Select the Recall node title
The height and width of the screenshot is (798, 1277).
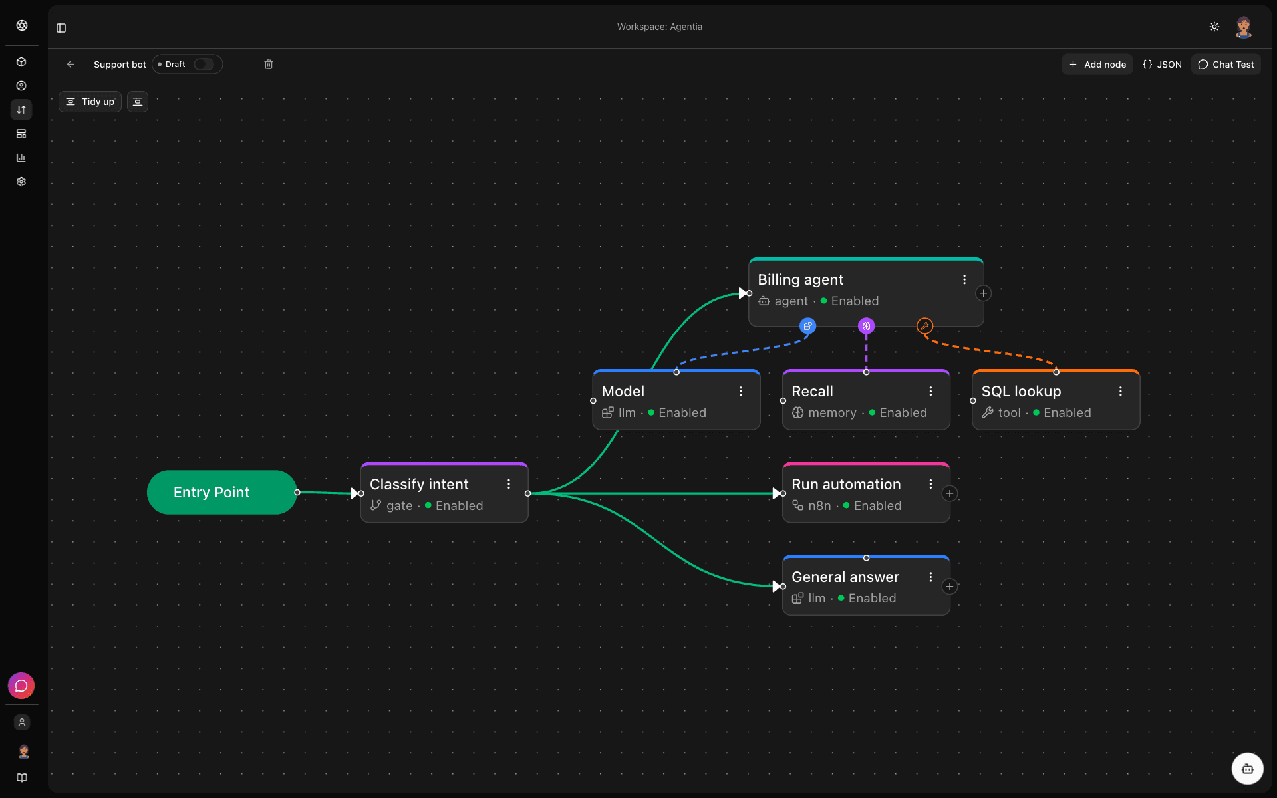click(x=812, y=392)
